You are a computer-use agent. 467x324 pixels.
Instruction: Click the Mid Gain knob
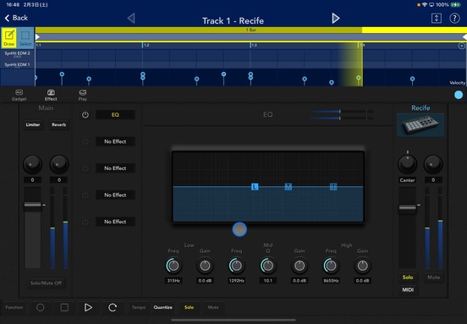299,266
